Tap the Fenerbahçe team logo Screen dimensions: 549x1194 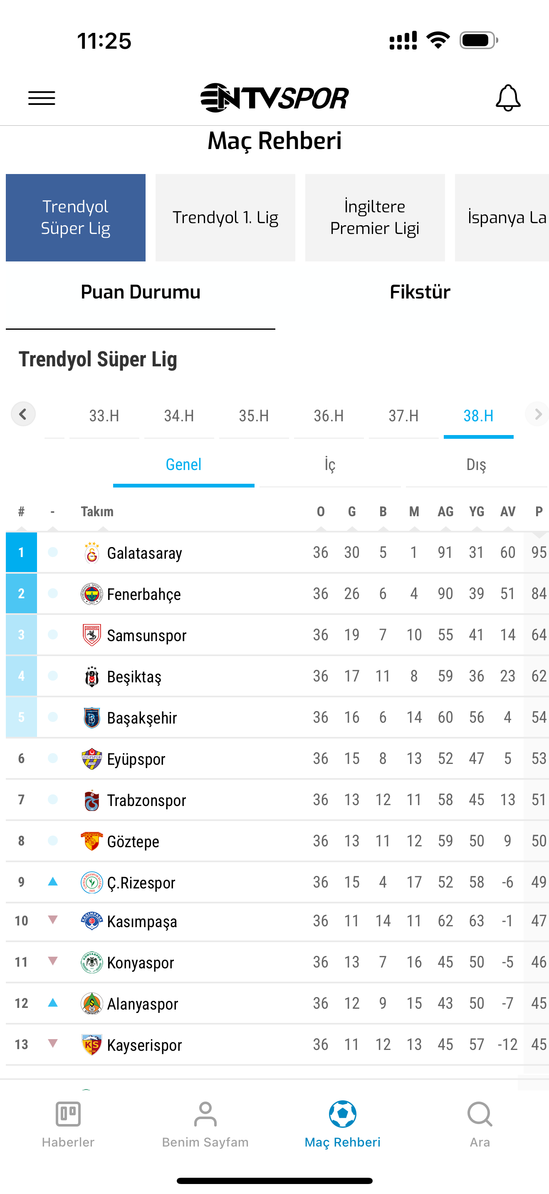pos(91,594)
